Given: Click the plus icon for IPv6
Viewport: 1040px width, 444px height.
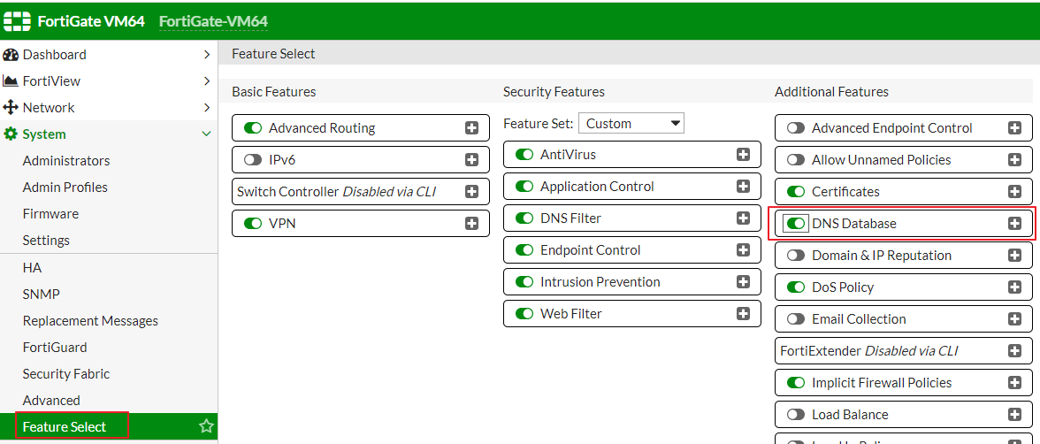Looking at the screenshot, I should (471, 160).
